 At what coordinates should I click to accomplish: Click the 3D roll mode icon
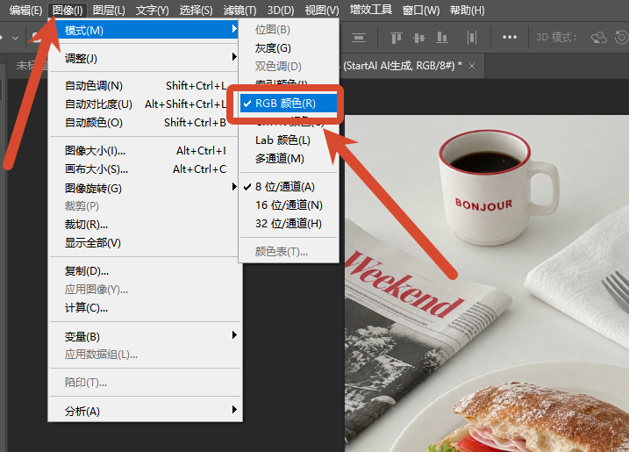click(x=622, y=38)
